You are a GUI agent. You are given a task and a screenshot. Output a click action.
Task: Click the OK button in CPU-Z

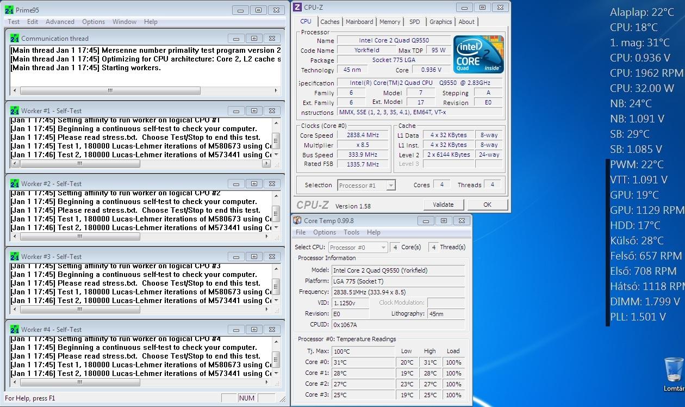pyautogui.click(x=487, y=205)
